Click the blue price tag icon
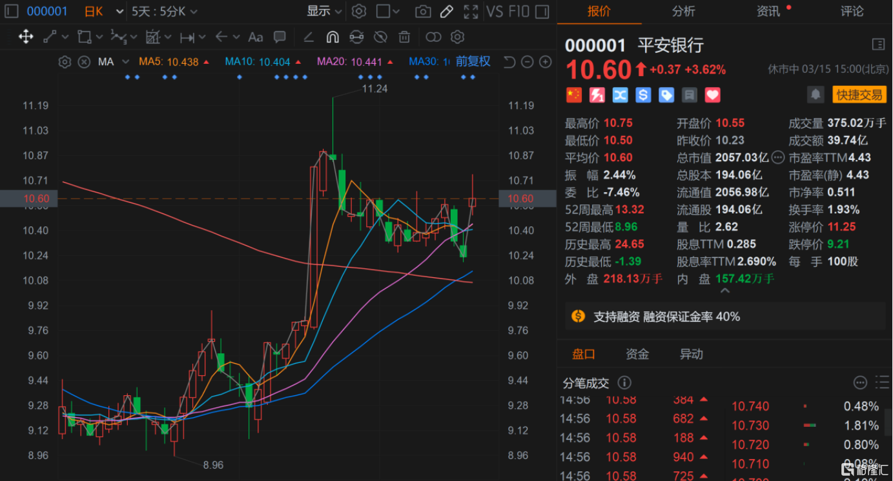The image size is (893, 481). (666, 95)
